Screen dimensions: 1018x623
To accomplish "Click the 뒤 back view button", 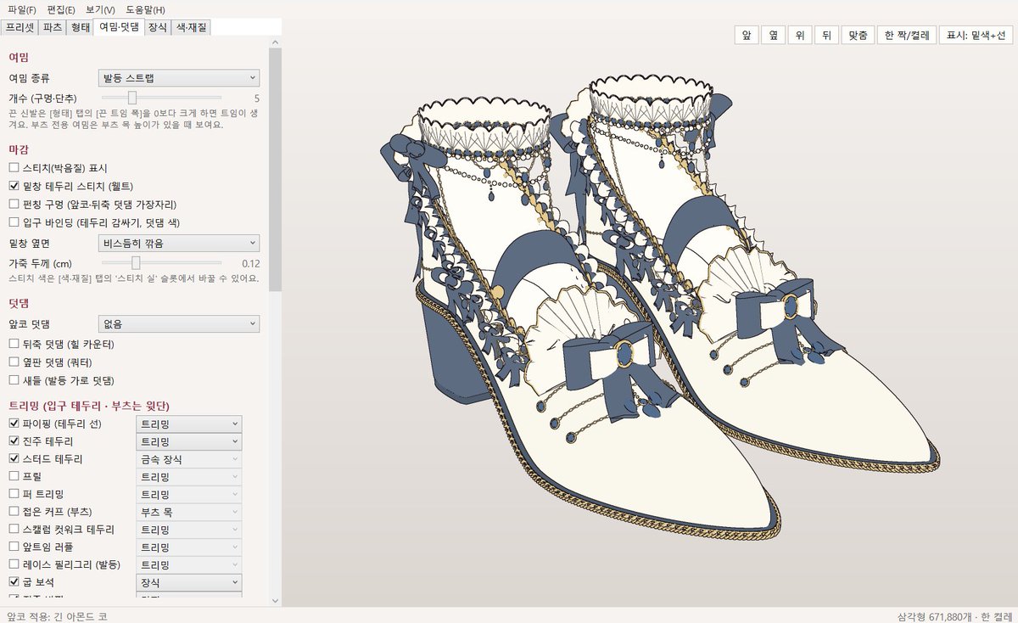I will [825, 36].
